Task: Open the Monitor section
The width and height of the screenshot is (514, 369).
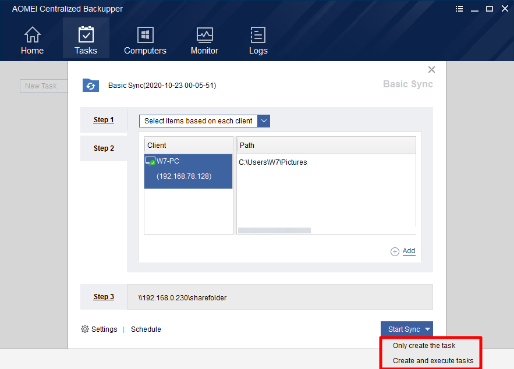Action: coord(204,40)
